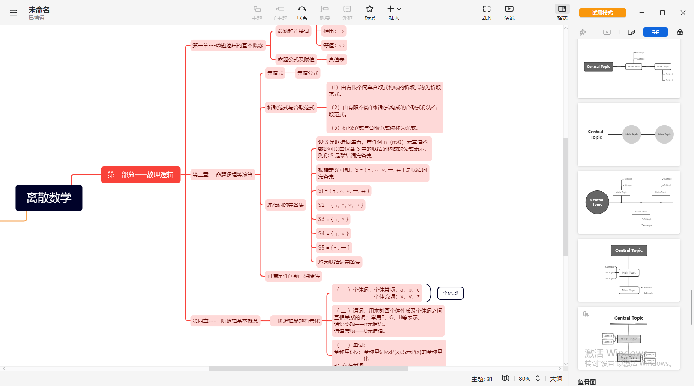Enter ZEN mode
Screen dimensions: 694x386
(487, 13)
